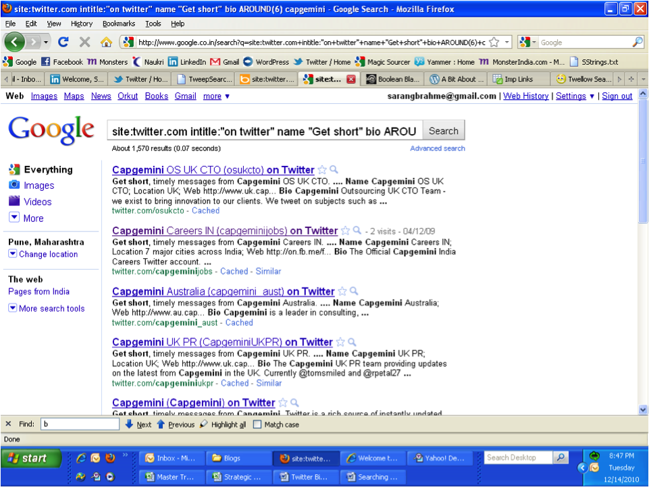Open the Bookmarks menu

pyautogui.click(x=119, y=24)
